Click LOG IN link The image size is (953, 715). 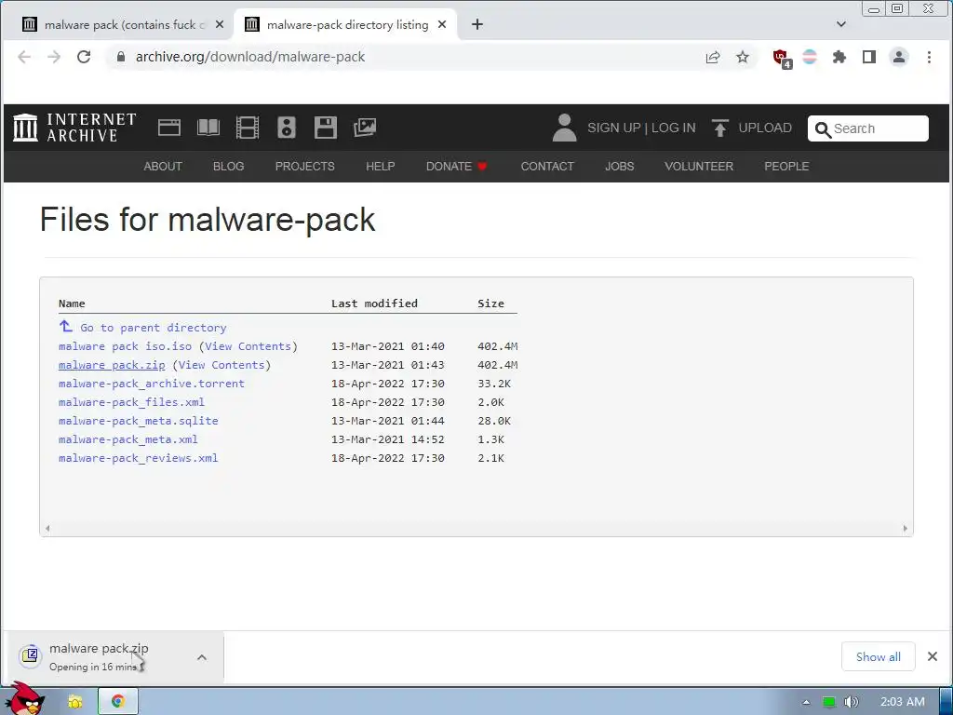click(x=674, y=128)
